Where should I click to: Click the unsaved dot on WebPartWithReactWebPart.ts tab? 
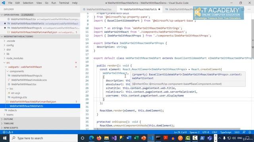tap(159, 9)
